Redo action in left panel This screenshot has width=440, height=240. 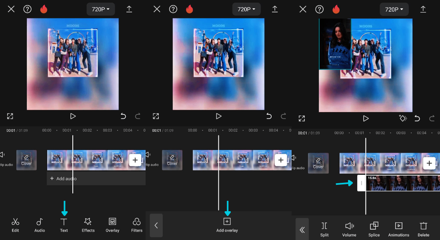tap(138, 116)
